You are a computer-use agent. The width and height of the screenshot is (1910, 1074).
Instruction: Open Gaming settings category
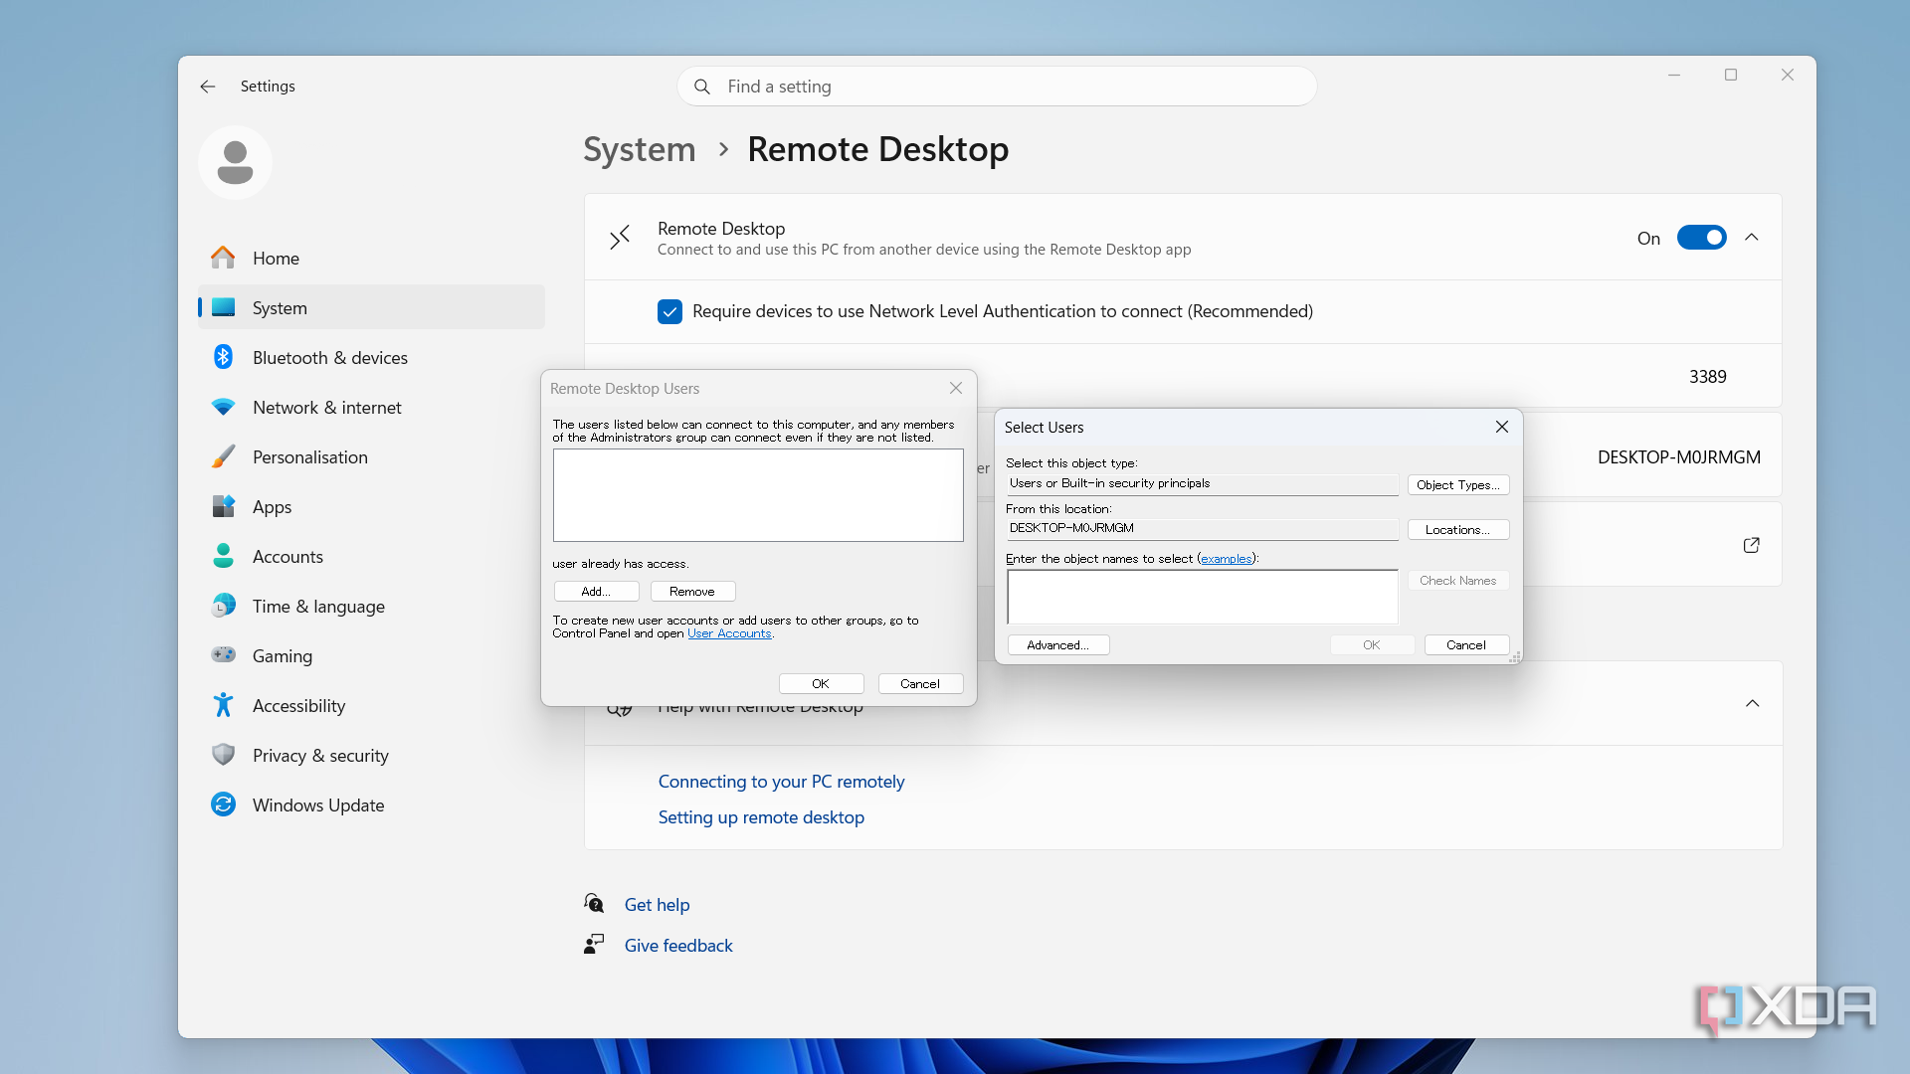pos(371,655)
